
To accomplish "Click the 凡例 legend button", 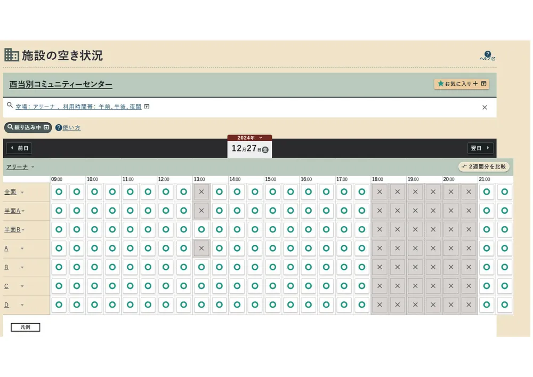I will pyautogui.click(x=25, y=326).
